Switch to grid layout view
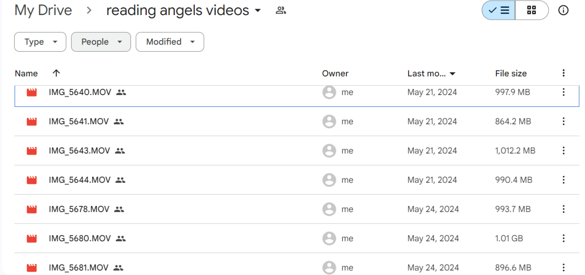Screen dimensions: 585x275 (x=532, y=11)
